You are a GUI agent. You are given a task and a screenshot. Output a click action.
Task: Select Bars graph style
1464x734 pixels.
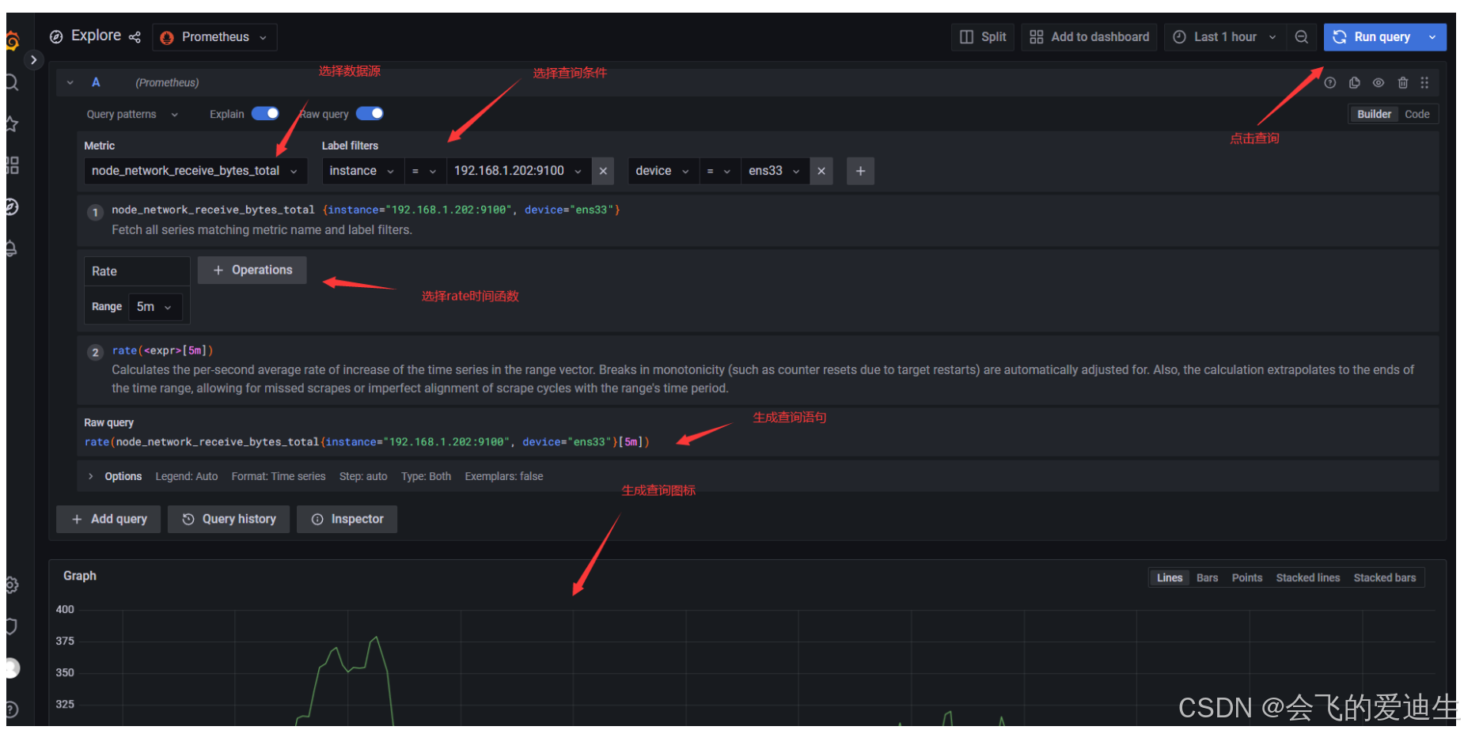coord(1207,577)
